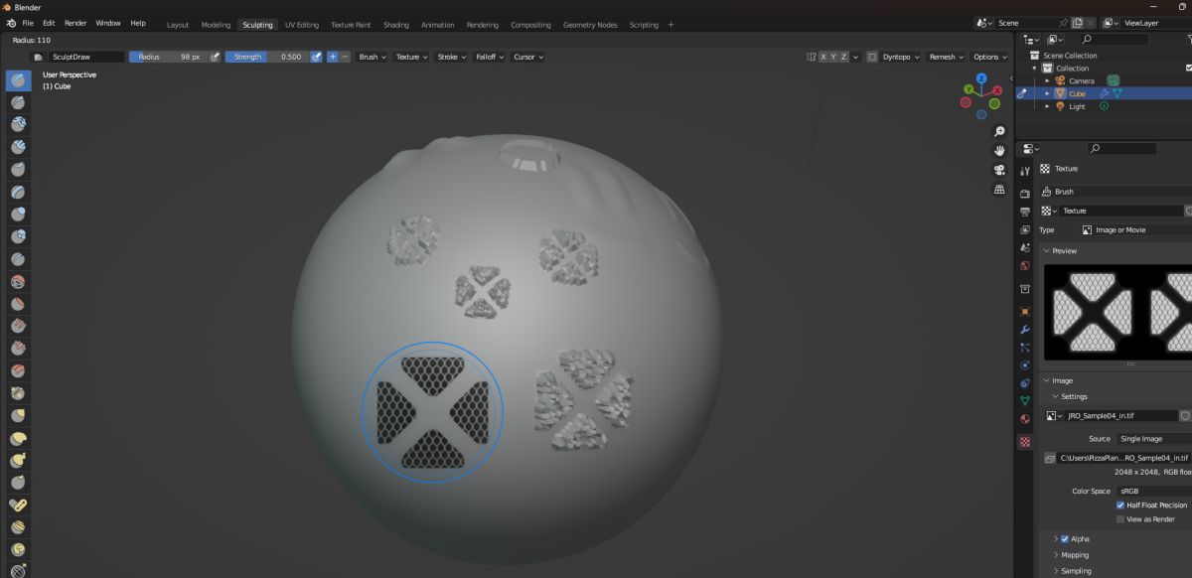Select the Blob brush tool
The width and height of the screenshot is (1192, 578).
[18, 236]
